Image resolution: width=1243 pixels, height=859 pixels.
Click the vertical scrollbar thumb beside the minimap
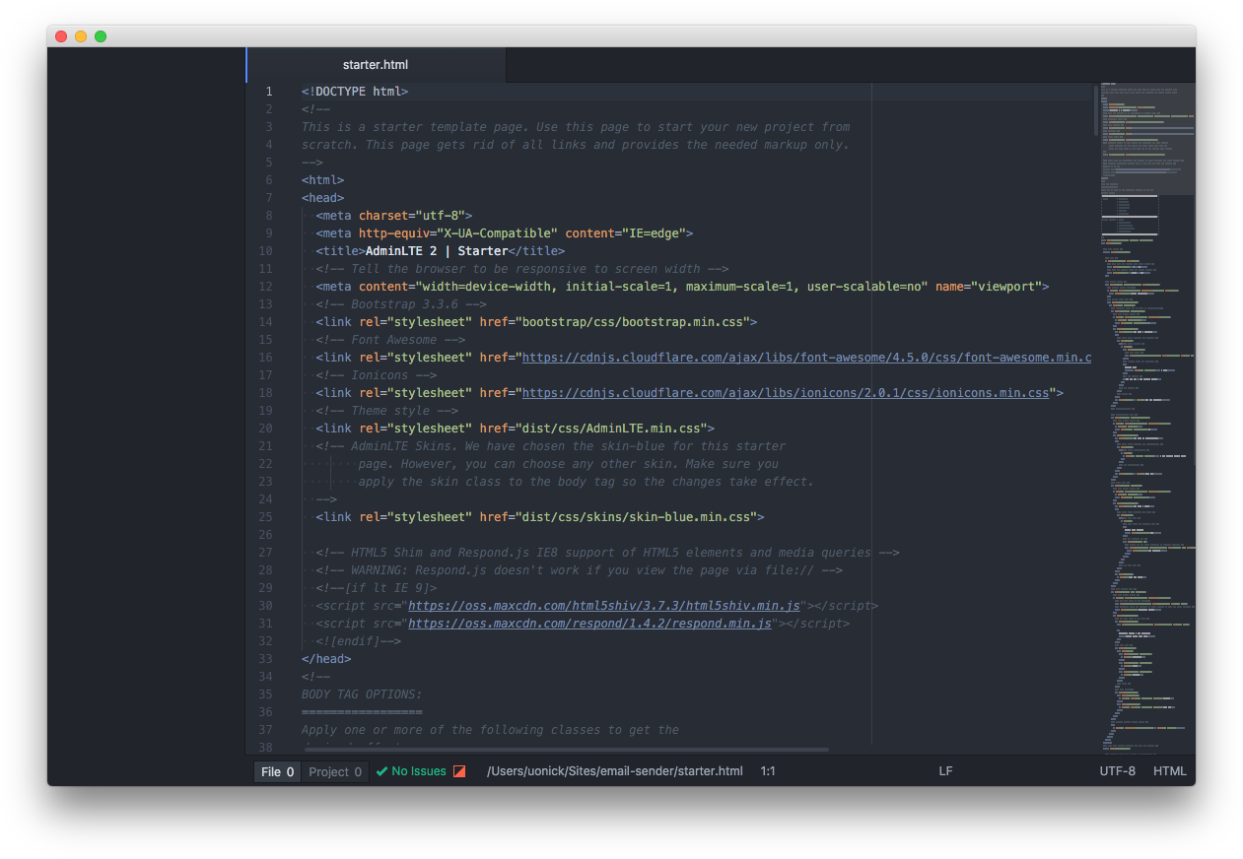pyautogui.click(x=1095, y=110)
